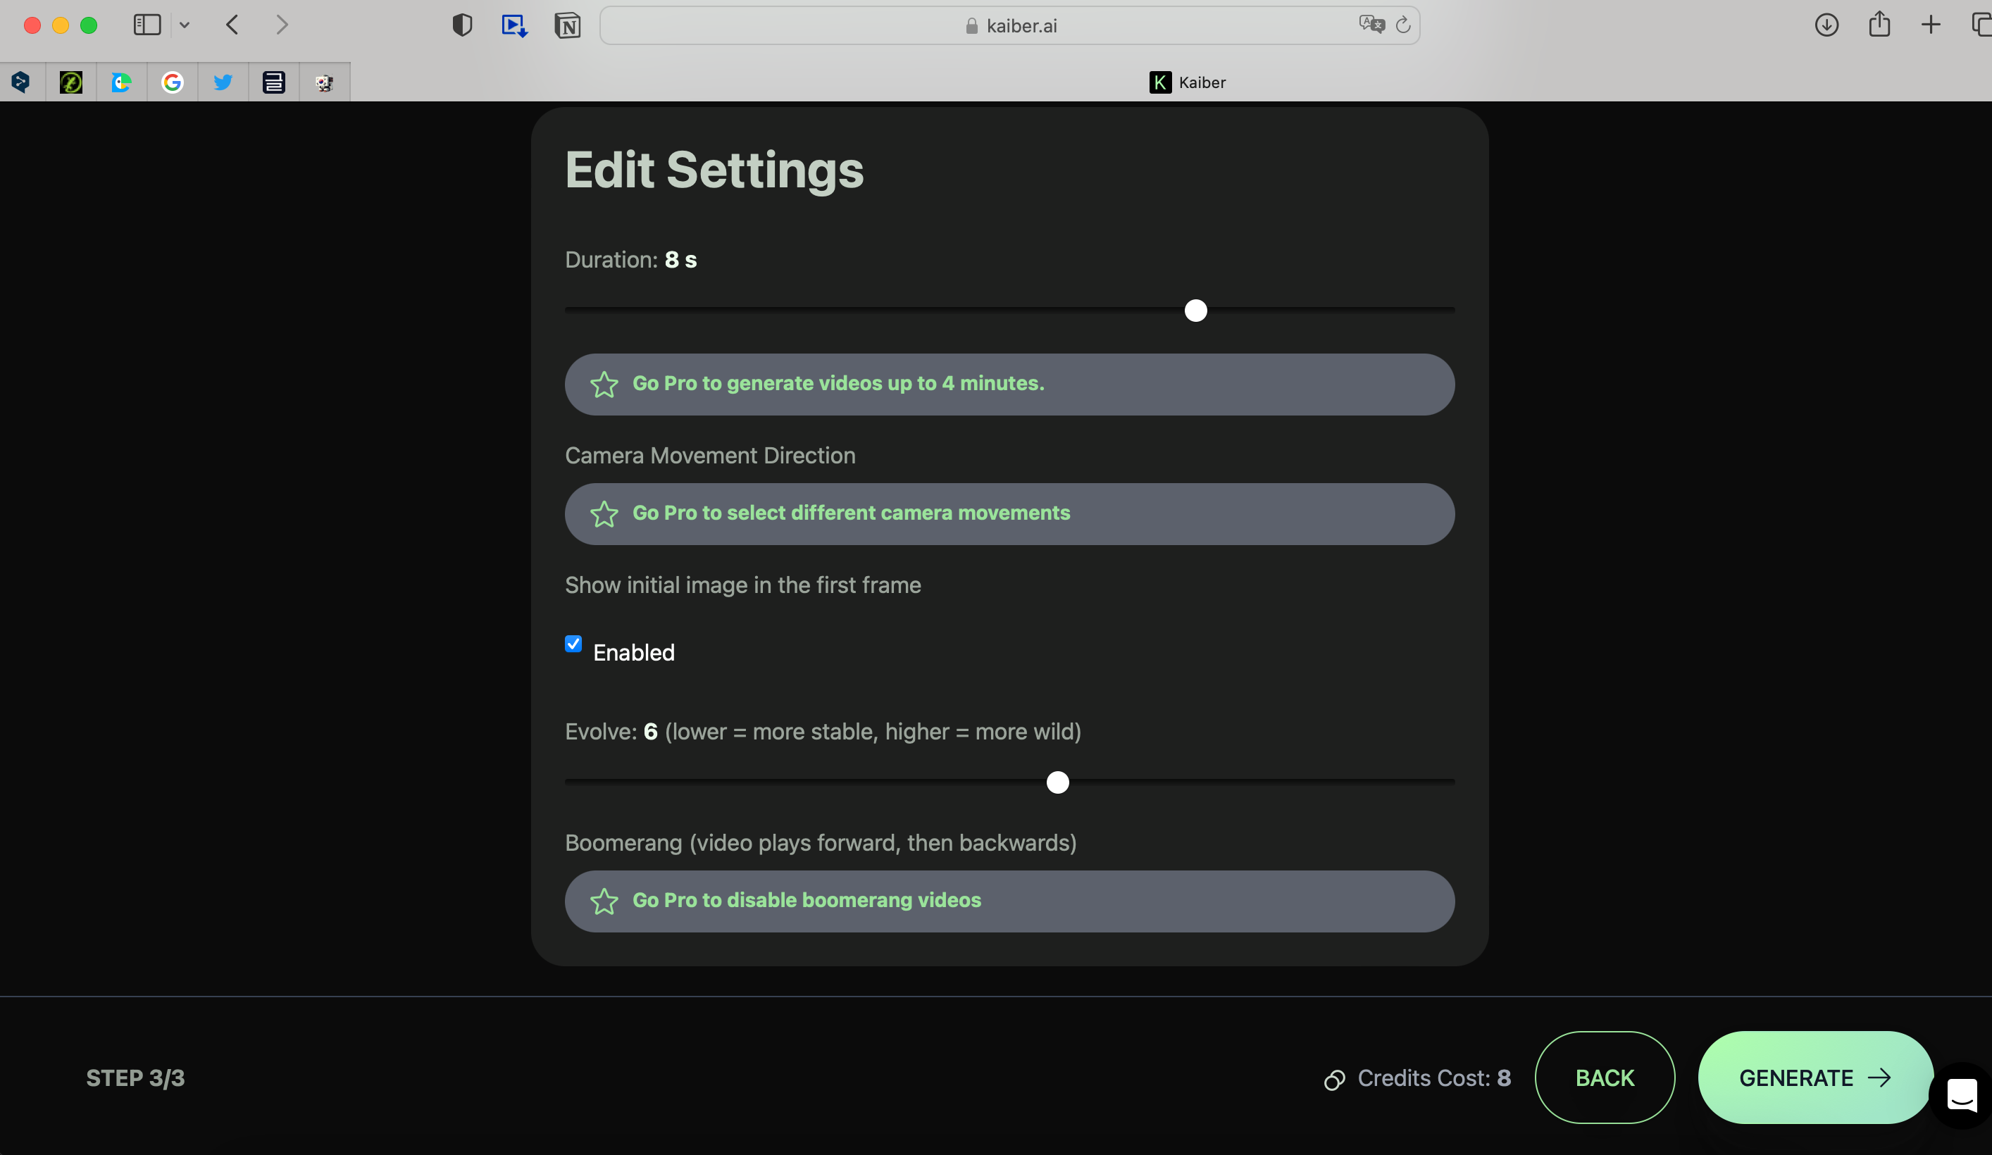Click the translate page icon in address bar

(x=1371, y=25)
